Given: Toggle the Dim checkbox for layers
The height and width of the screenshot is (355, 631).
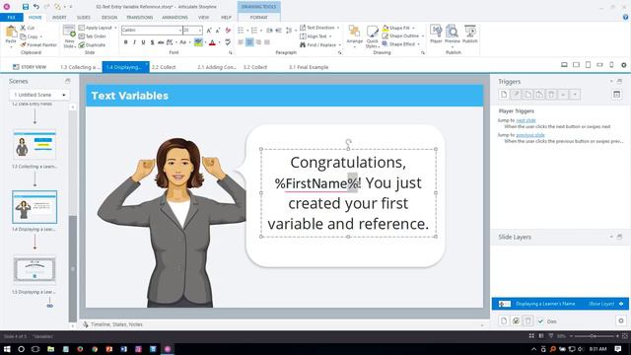Looking at the screenshot, I should [x=540, y=321].
